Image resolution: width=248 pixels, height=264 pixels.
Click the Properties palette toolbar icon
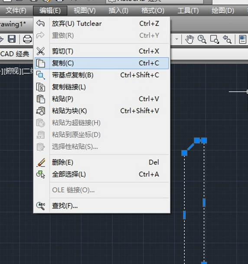pos(242,39)
